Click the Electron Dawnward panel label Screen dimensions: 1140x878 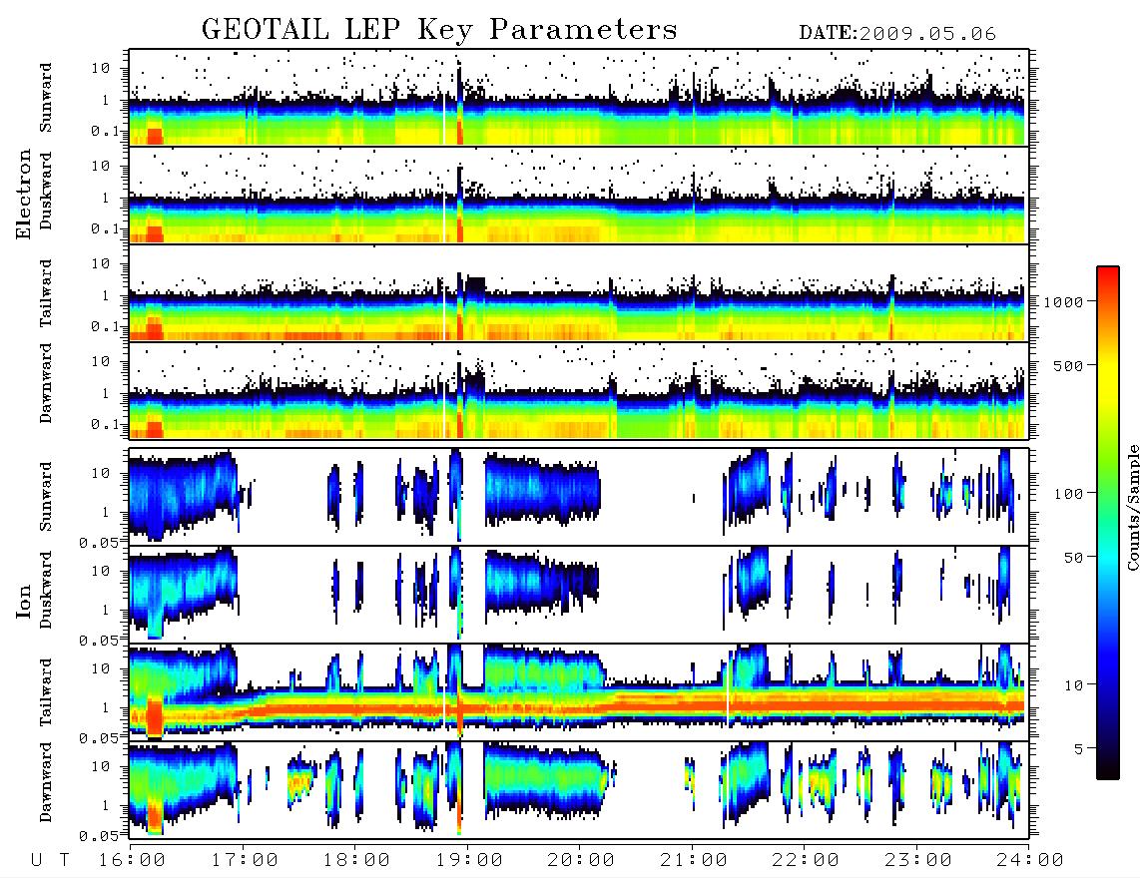[x=46, y=384]
